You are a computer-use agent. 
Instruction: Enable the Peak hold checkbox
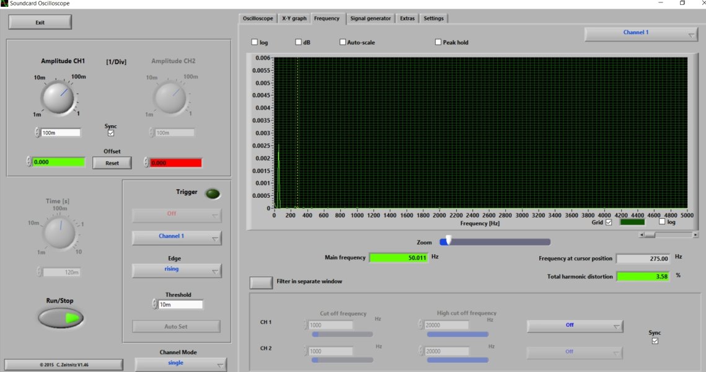[438, 42]
